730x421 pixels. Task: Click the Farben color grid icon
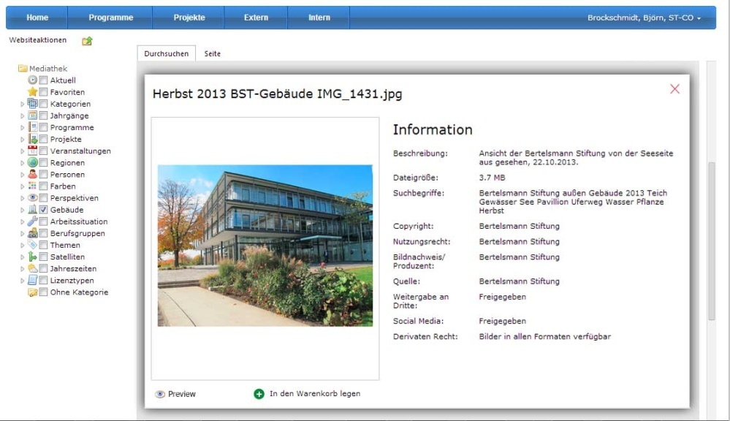[33, 186]
